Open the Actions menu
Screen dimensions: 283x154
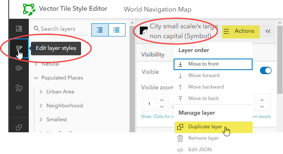[241, 32]
